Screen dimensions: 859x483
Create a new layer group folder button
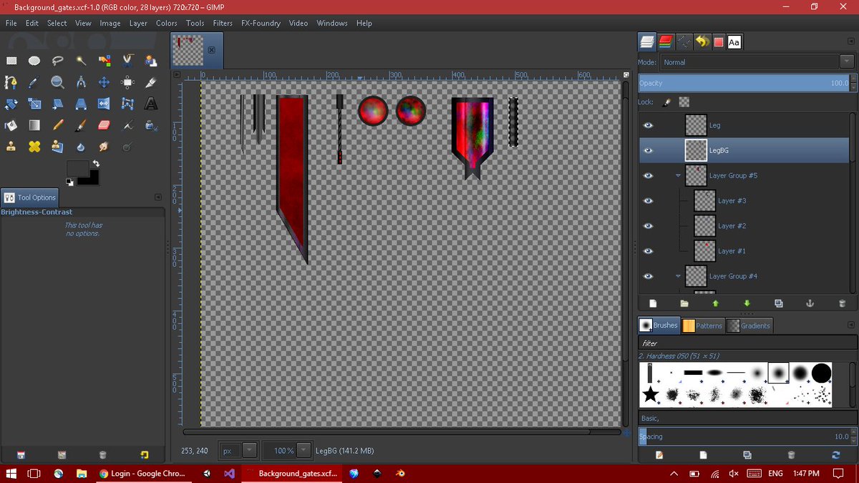pos(684,303)
